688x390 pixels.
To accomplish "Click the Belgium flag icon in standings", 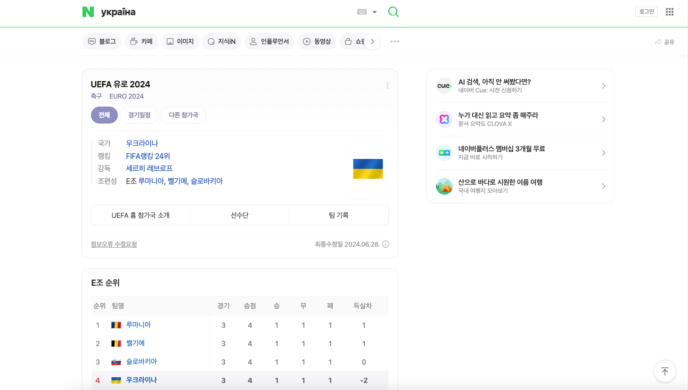I will click(116, 343).
